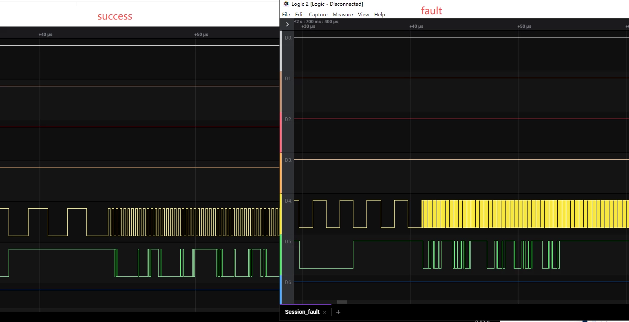The image size is (629, 322).
Task: Click the horizontal scrollbar thumb in the fault window
Action: pyautogui.click(x=342, y=302)
